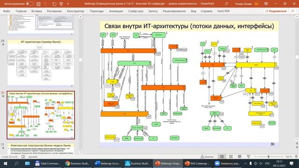Select slide 31 thumbnail Комплексная электронная бизнес-модель
This screenshot has width=299, height=168.
[41, 149]
